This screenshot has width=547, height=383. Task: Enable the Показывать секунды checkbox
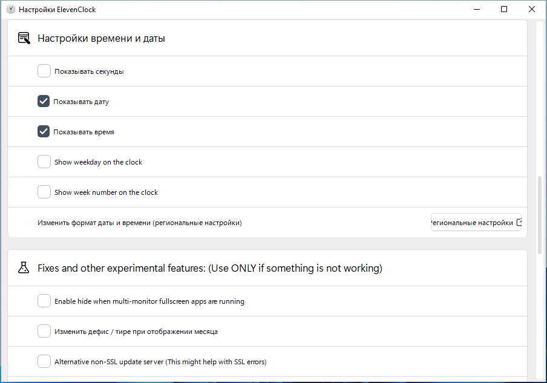click(44, 71)
